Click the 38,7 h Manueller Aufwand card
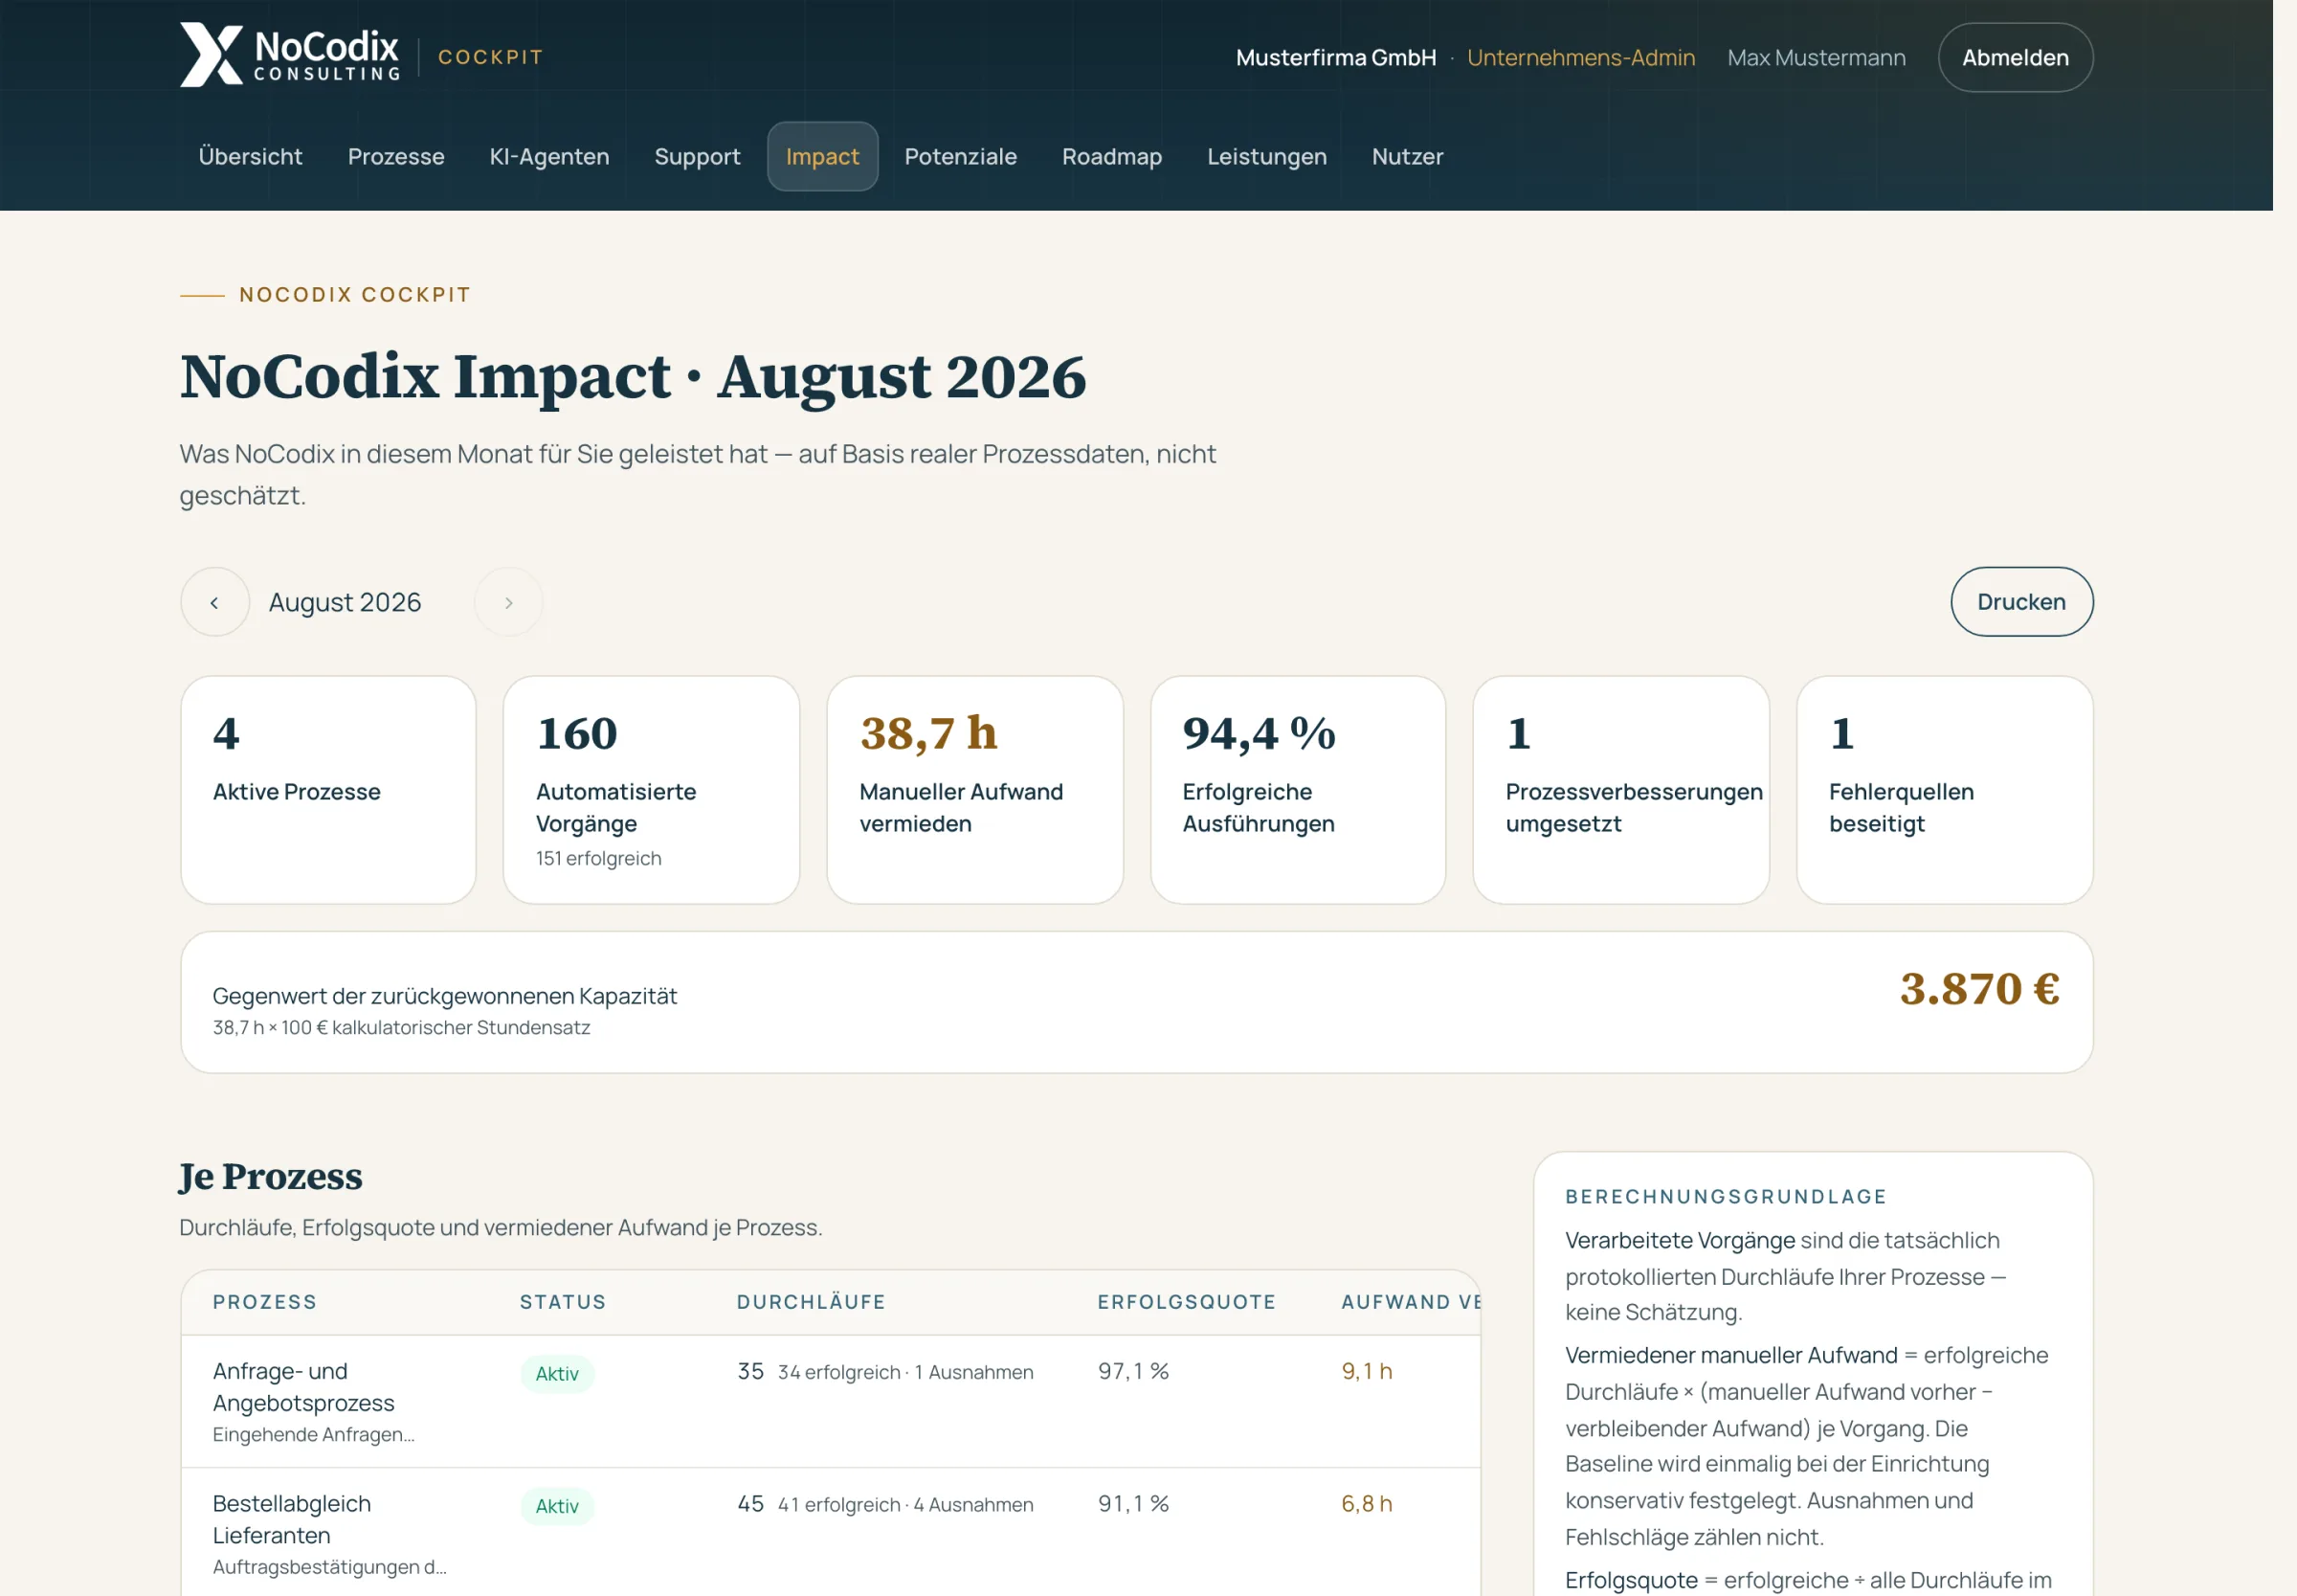This screenshot has width=2297, height=1596. pyautogui.click(x=974, y=790)
